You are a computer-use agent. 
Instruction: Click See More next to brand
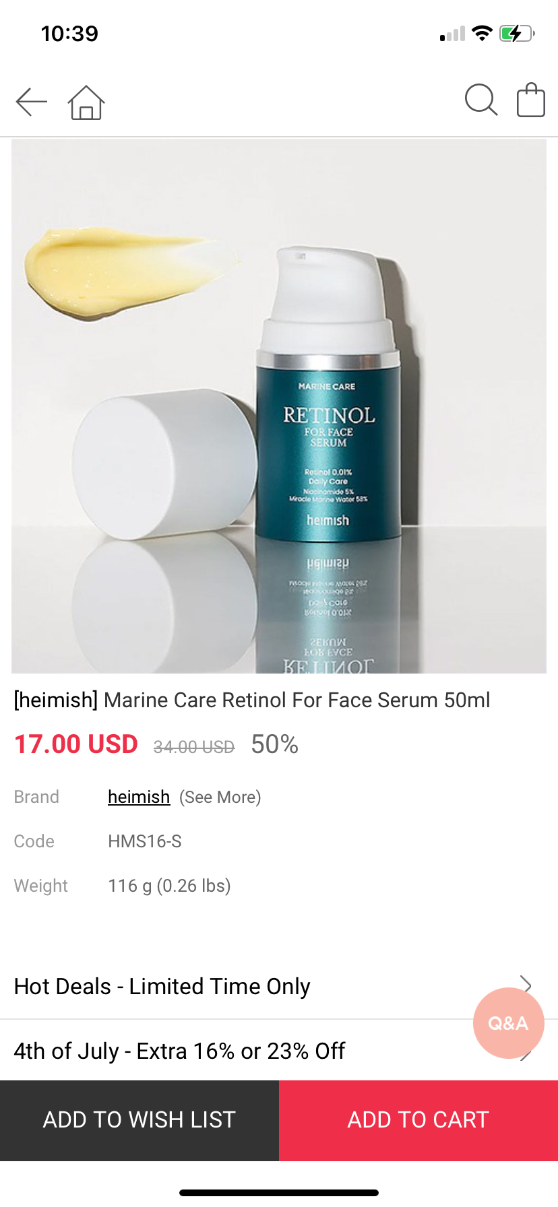click(x=220, y=797)
